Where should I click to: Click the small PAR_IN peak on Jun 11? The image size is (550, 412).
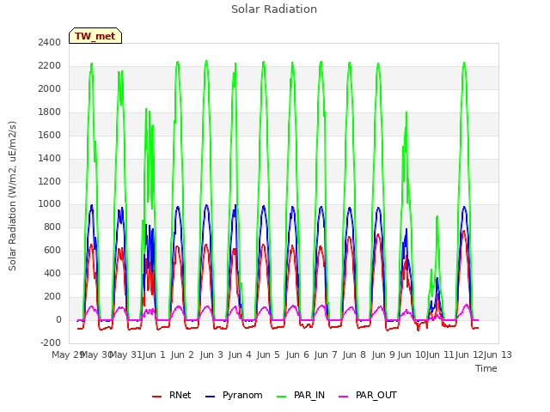pyautogui.click(x=437, y=216)
